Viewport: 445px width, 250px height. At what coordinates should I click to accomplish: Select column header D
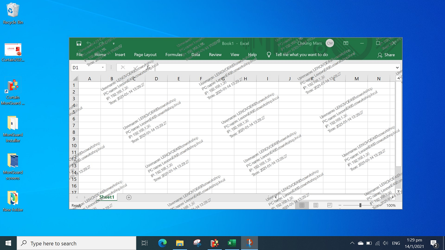[156, 79]
